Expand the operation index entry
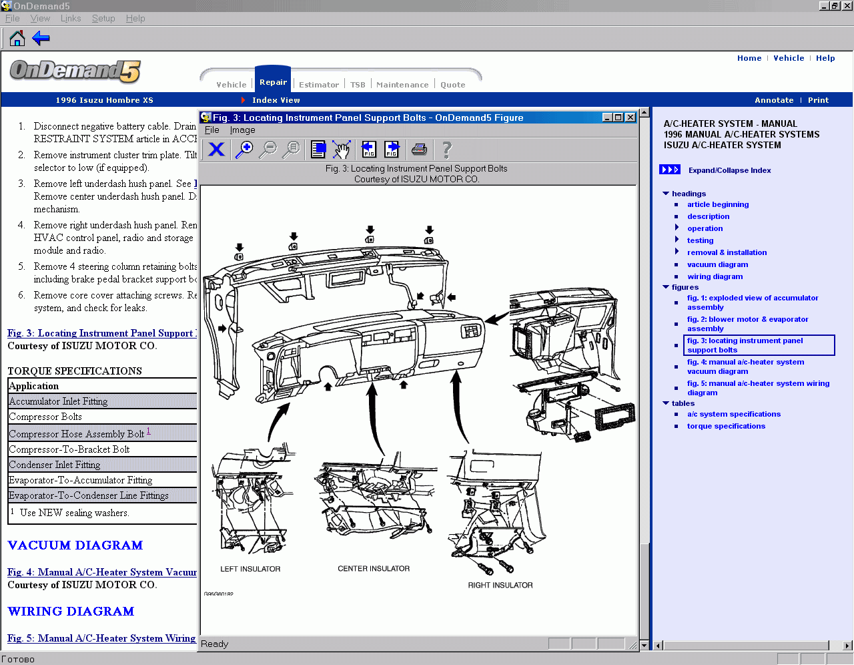The height and width of the screenshot is (665, 854). click(x=677, y=228)
